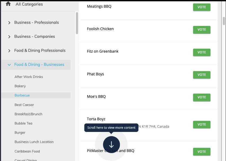The image size is (226, 161).
Task: Vote for Meatings BBQ
Action: pyautogui.click(x=202, y=7)
